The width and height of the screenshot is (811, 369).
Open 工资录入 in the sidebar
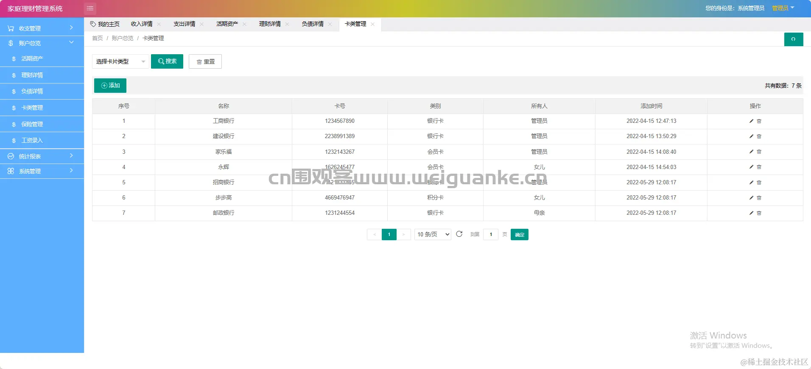click(42, 140)
